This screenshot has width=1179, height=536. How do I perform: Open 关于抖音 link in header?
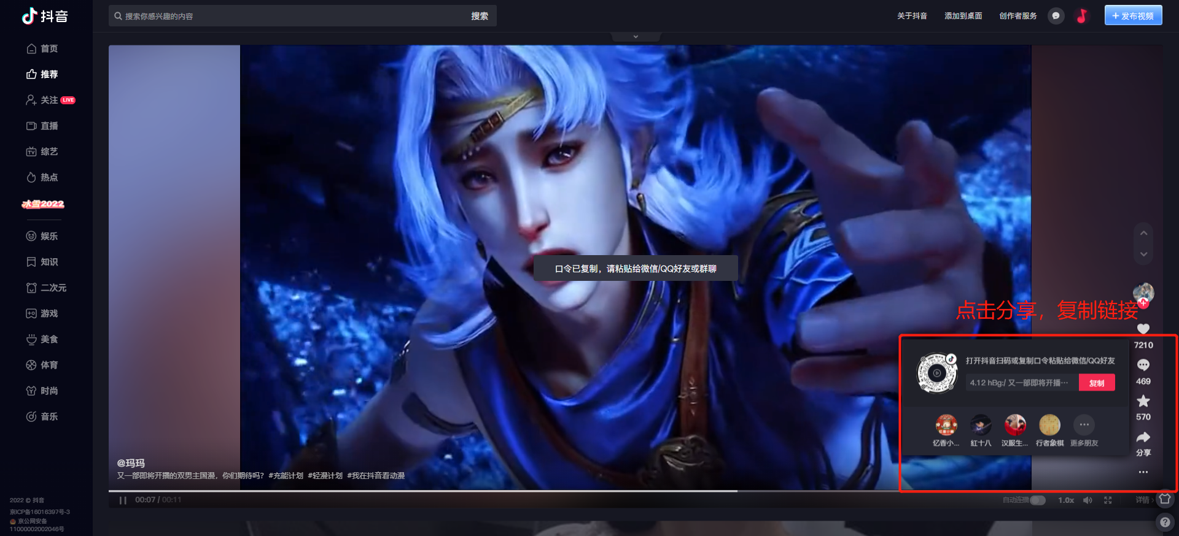tap(912, 16)
